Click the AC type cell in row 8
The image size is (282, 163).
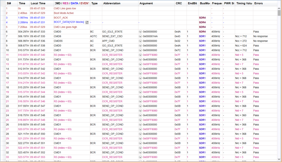pyautogui.click(x=92, y=41)
